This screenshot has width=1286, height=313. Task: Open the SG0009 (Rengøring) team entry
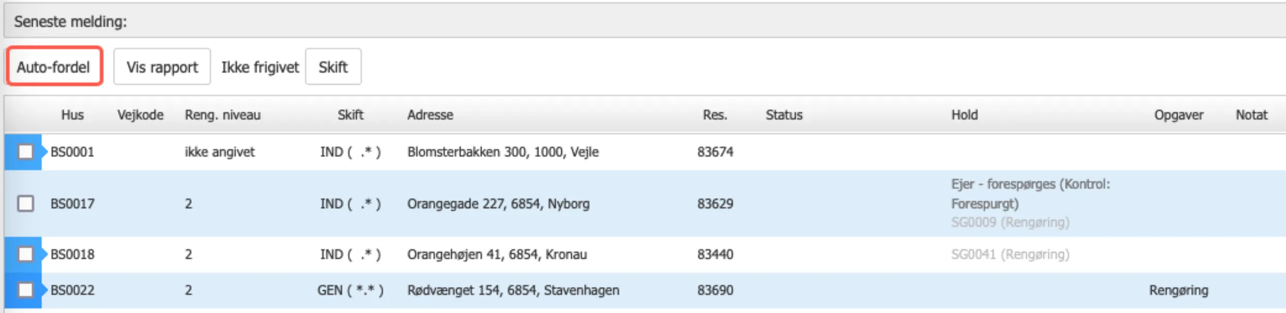click(x=1010, y=223)
